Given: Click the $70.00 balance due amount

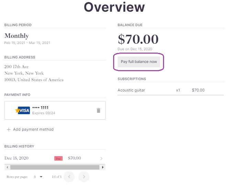Looking at the screenshot, I should coord(138,39).
